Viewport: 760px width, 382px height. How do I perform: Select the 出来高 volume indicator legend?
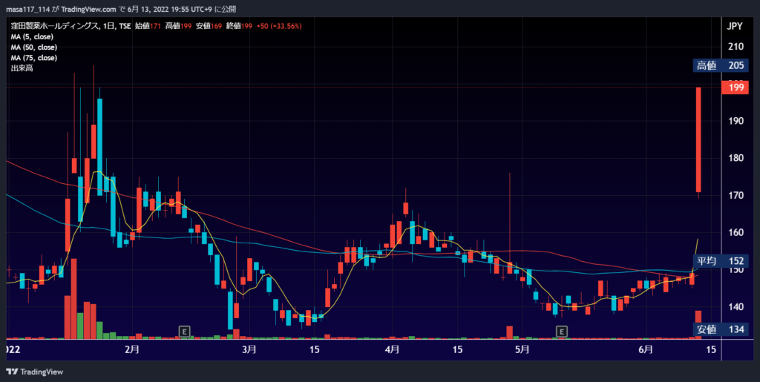(x=20, y=68)
